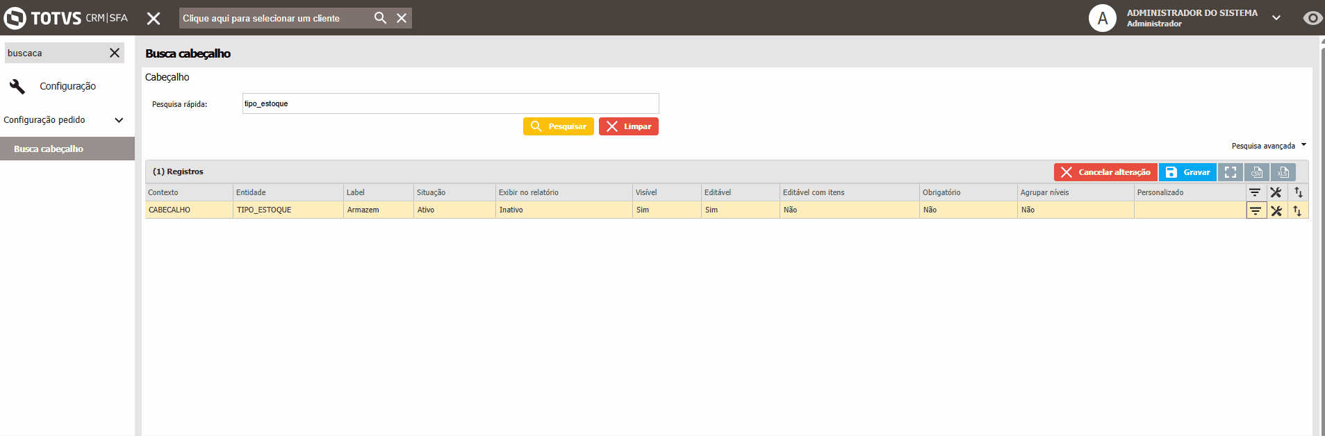Click the tools icon in the header row
This screenshot has height=436, width=1325.
(x=1276, y=192)
